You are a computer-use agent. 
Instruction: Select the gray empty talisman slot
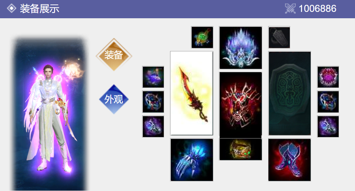point(279,37)
